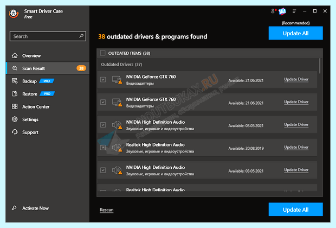Open the hamburger menu icon in title bar
The width and height of the screenshot is (336, 228).
tap(294, 11)
